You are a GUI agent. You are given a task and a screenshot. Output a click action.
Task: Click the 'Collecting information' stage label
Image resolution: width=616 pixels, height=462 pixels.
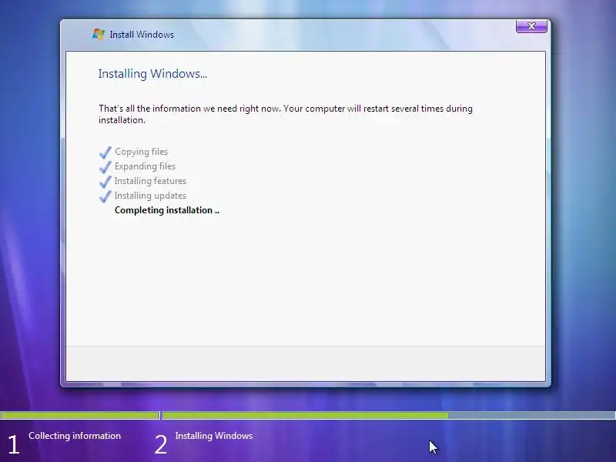point(75,436)
